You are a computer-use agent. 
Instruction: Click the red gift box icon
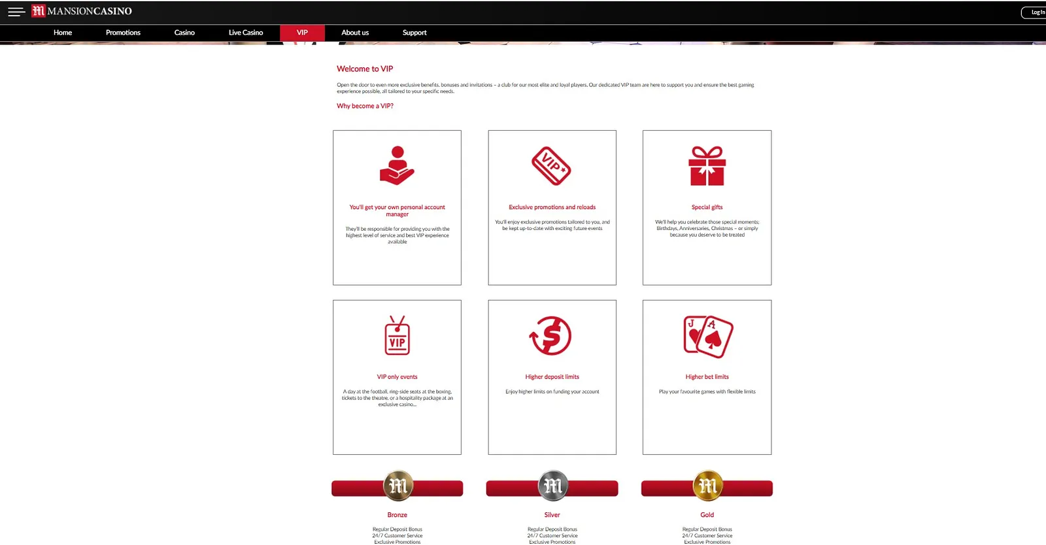pos(707,166)
